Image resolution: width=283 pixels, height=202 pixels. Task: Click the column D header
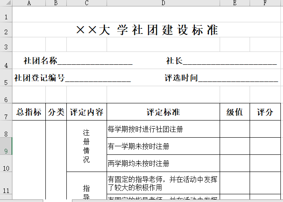pos(163,3)
